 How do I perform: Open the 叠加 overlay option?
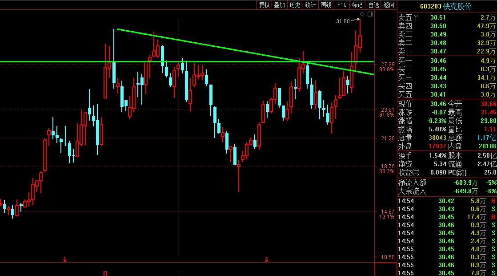tap(279, 5)
